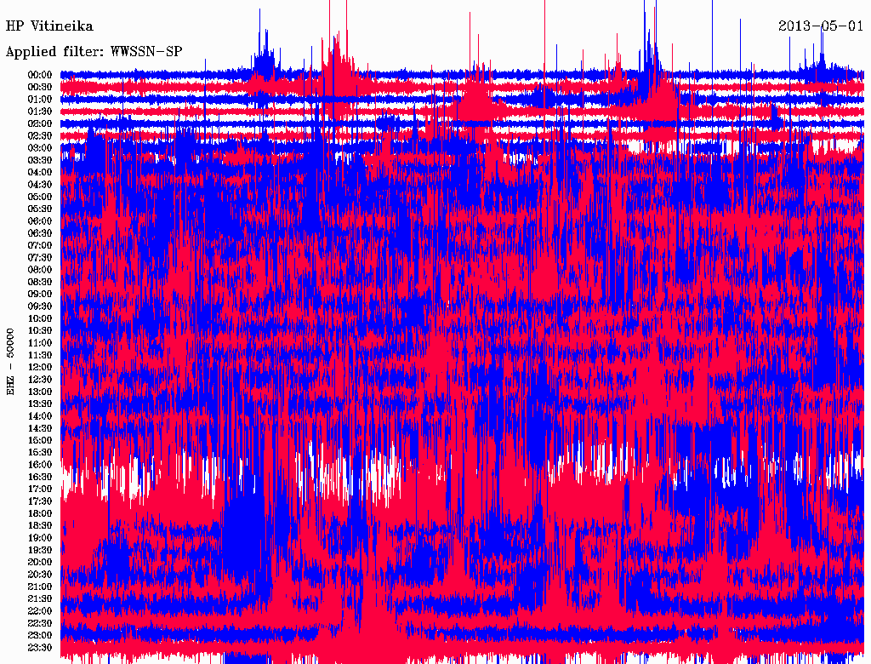Viewport: 871px width, 664px height.
Task: Click the 08:00 time label
Action: point(40,270)
